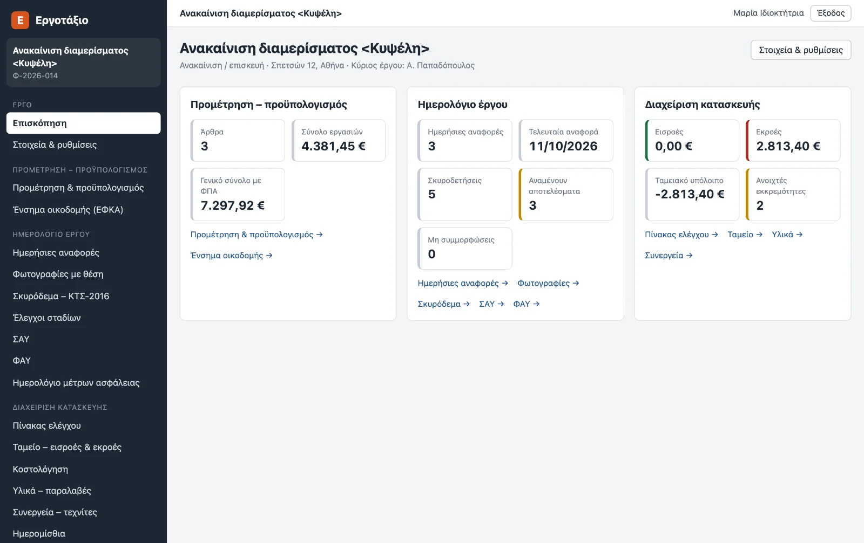Follow the Συνεργεία → link
864x543 pixels.
pos(669,256)
